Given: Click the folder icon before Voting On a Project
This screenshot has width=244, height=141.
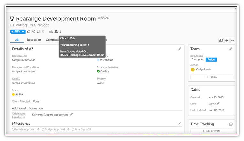Looking at the screenshot, I should 12,25.
